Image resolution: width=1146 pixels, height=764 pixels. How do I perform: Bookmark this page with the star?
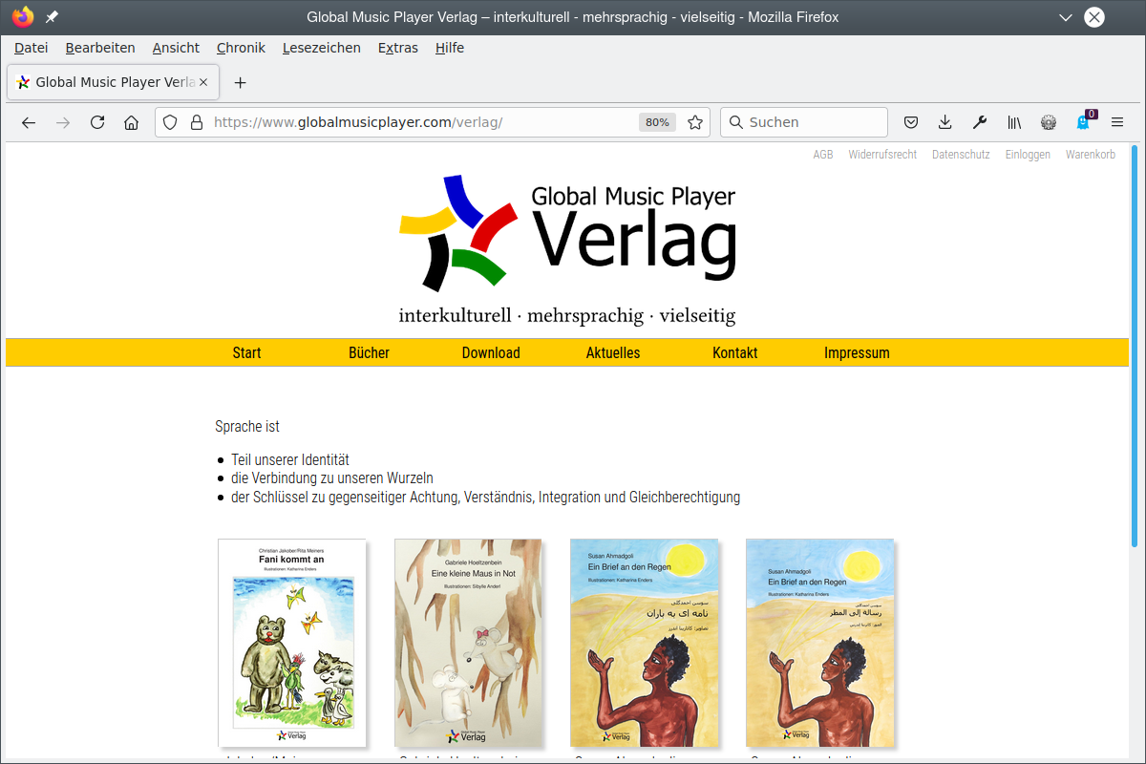pyautogui.click(x=695, y=122)
